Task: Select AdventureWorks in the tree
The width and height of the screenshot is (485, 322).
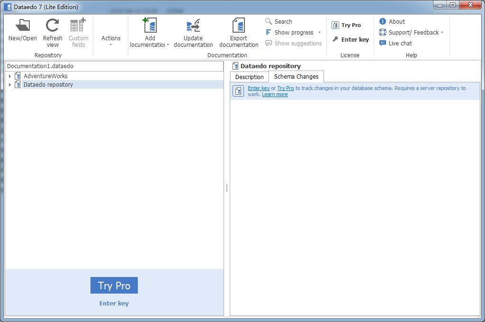Action: 45,76
